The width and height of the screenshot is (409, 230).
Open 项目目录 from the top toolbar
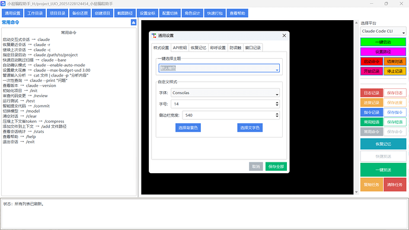pyautogui.click(x=57, y=13)
